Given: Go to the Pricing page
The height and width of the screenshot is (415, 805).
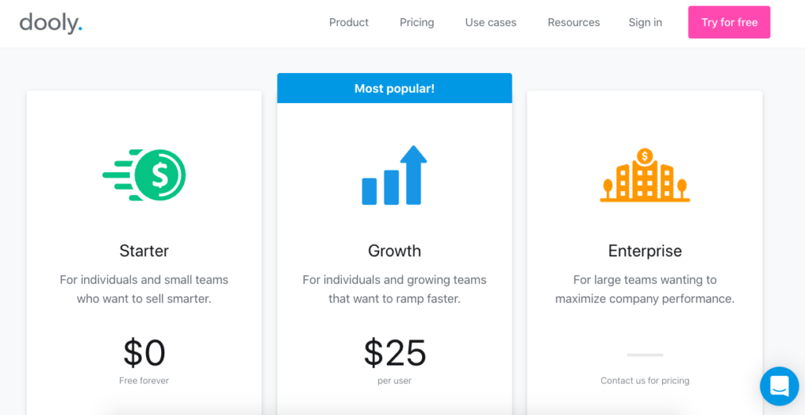Looking at the screenshot, I should pos(417,23).
